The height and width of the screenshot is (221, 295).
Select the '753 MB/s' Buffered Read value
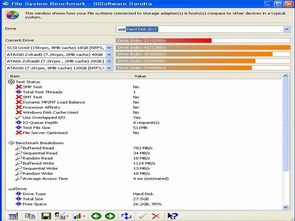click(143, 148)
